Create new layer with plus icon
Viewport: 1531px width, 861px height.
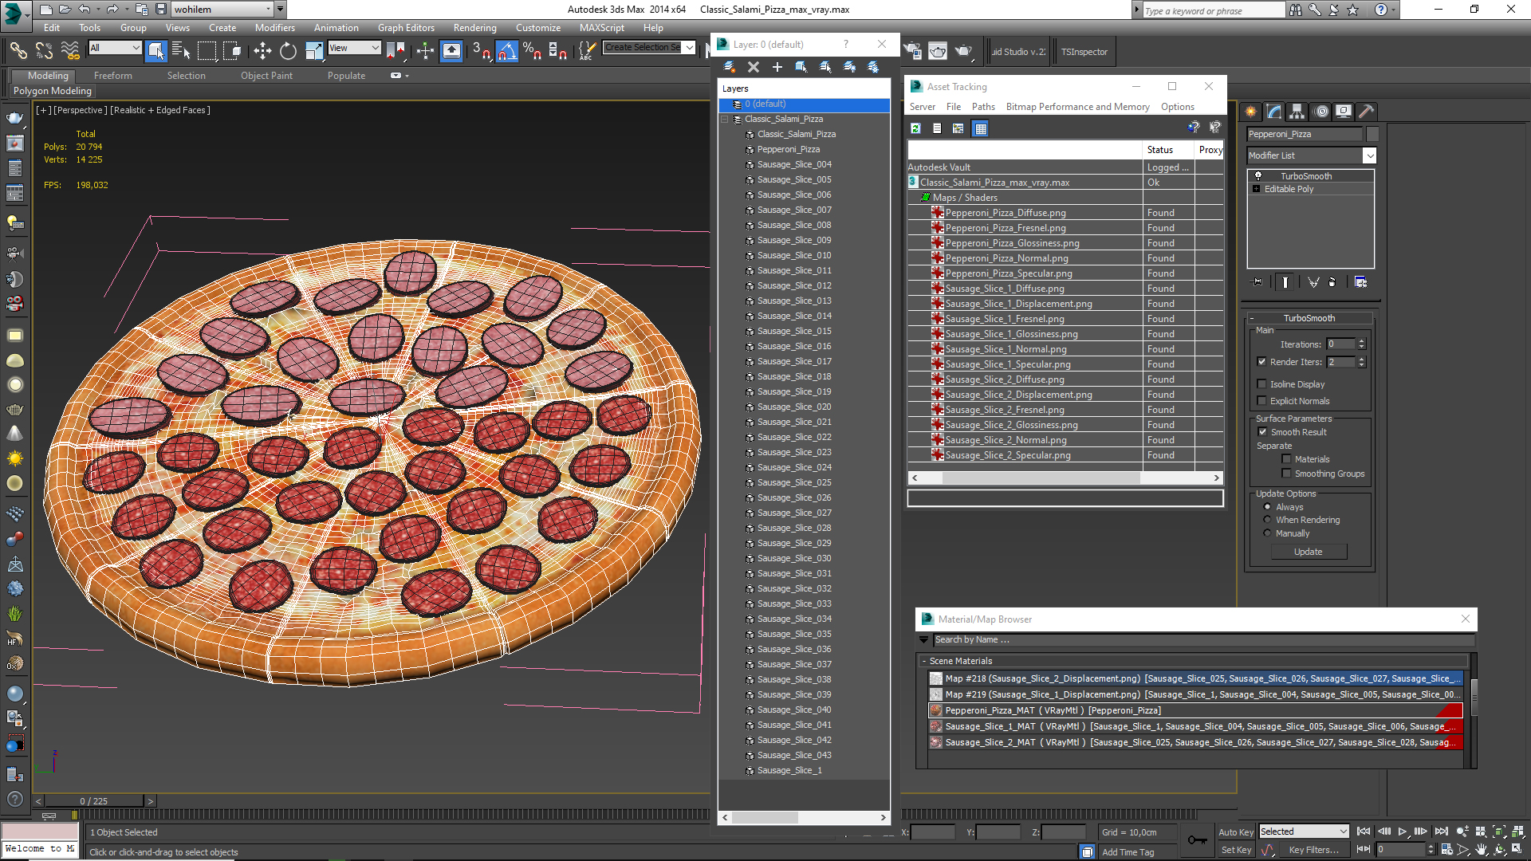point(777,67)
